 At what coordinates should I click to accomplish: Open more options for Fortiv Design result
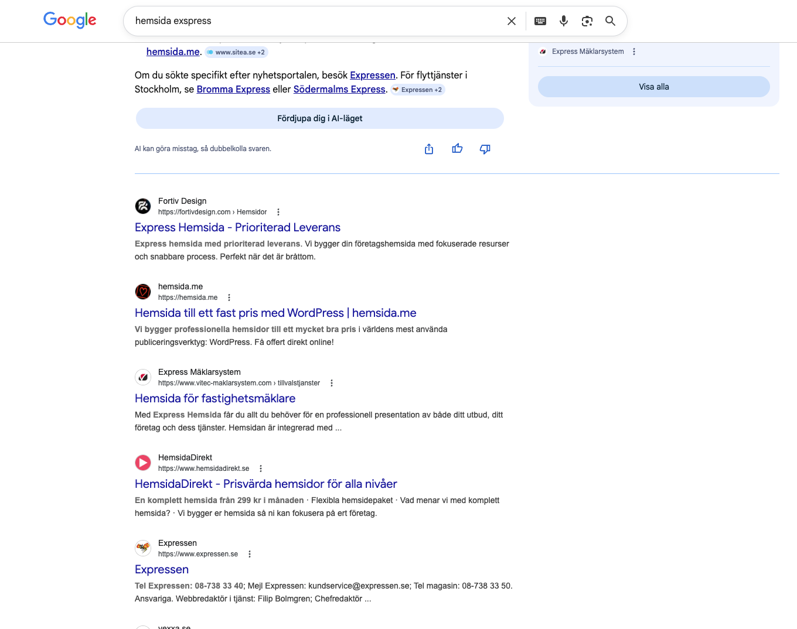click(278, 212)
